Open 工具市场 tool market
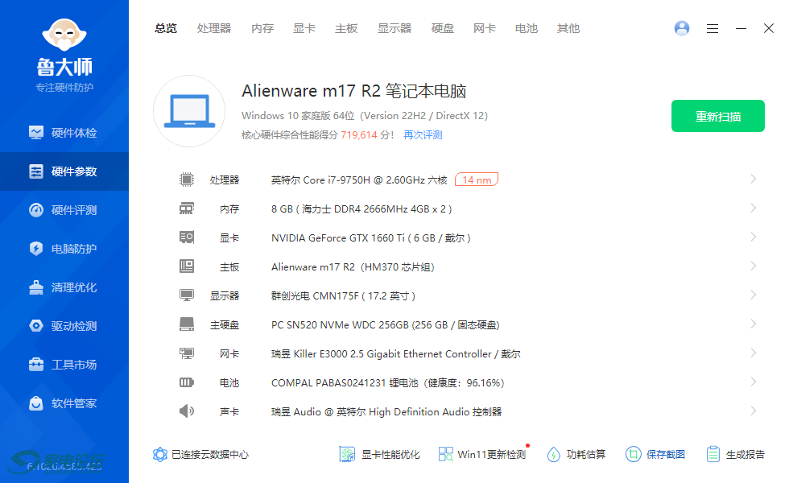The width and height of the screenshot is (789, 483). tap(64, 365)
